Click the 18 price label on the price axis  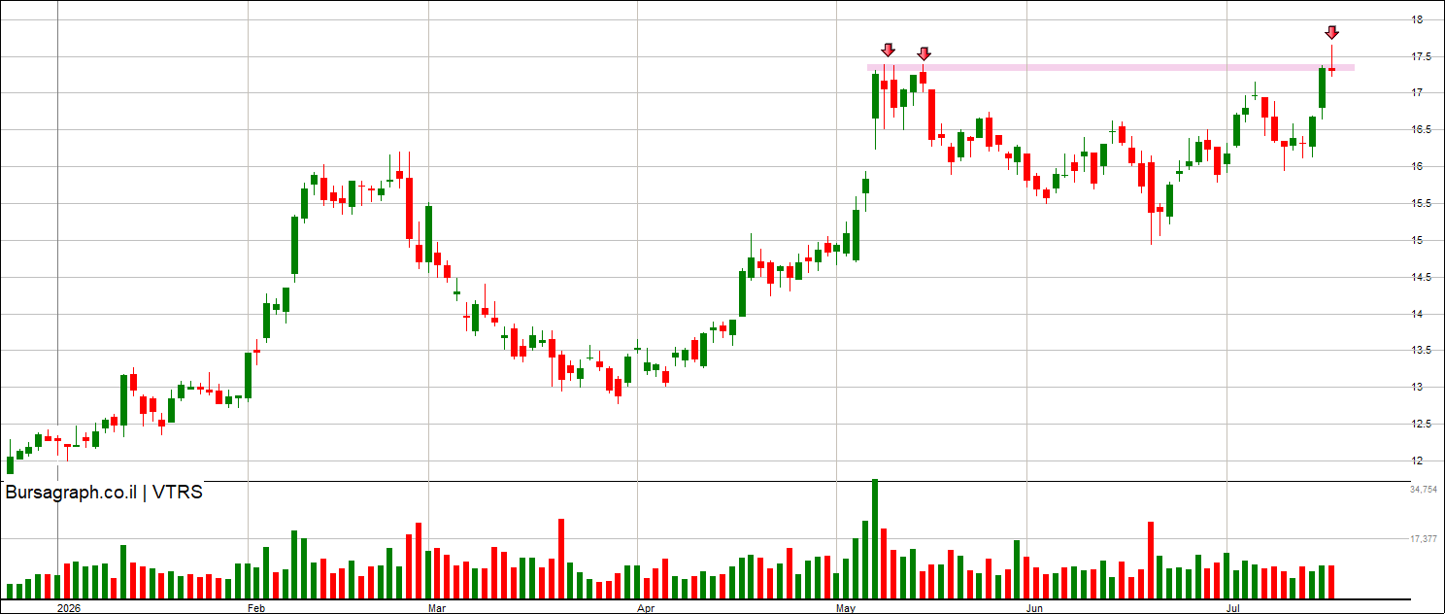pyautogui.click(x=1418, y=19)
